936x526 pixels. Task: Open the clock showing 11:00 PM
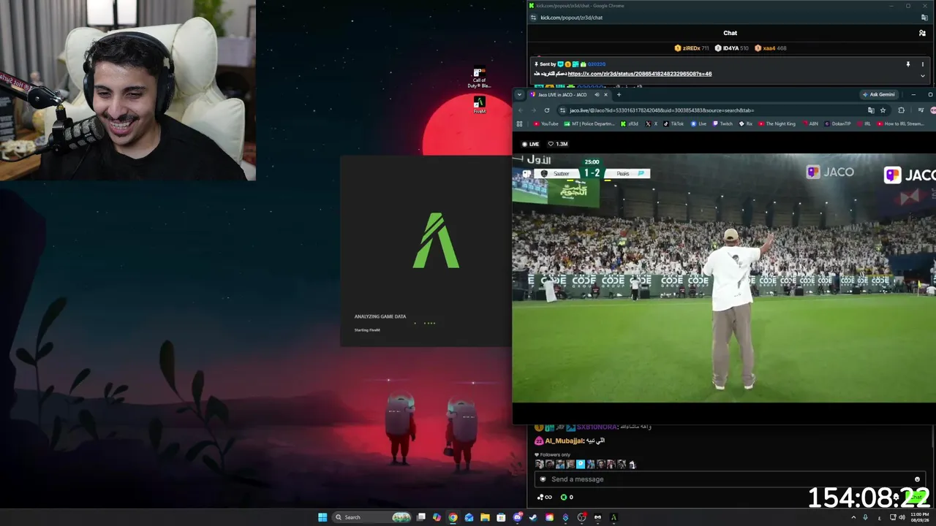pyautogui.click(x=919, y=517)
